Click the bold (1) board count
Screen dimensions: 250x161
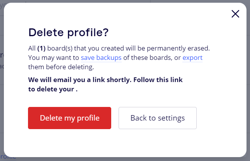point(42,49)
